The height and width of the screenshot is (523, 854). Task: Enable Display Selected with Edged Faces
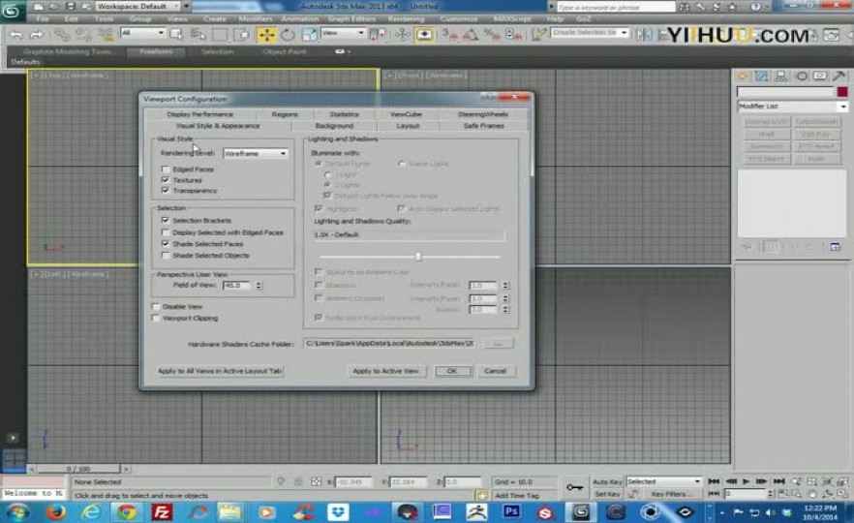tap(166, 232)
